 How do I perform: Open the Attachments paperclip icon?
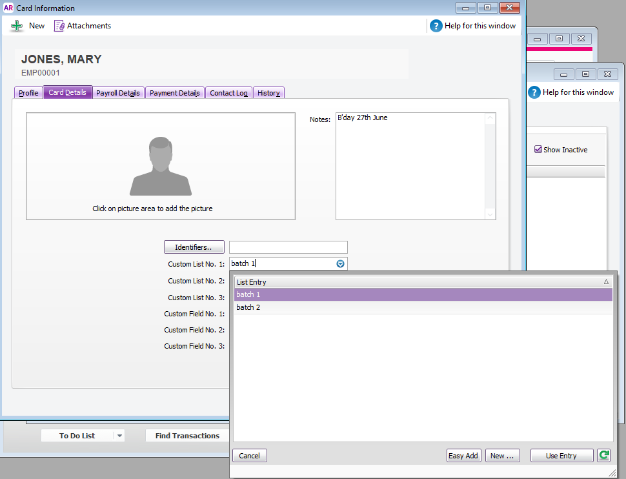(x=59, y=26)
